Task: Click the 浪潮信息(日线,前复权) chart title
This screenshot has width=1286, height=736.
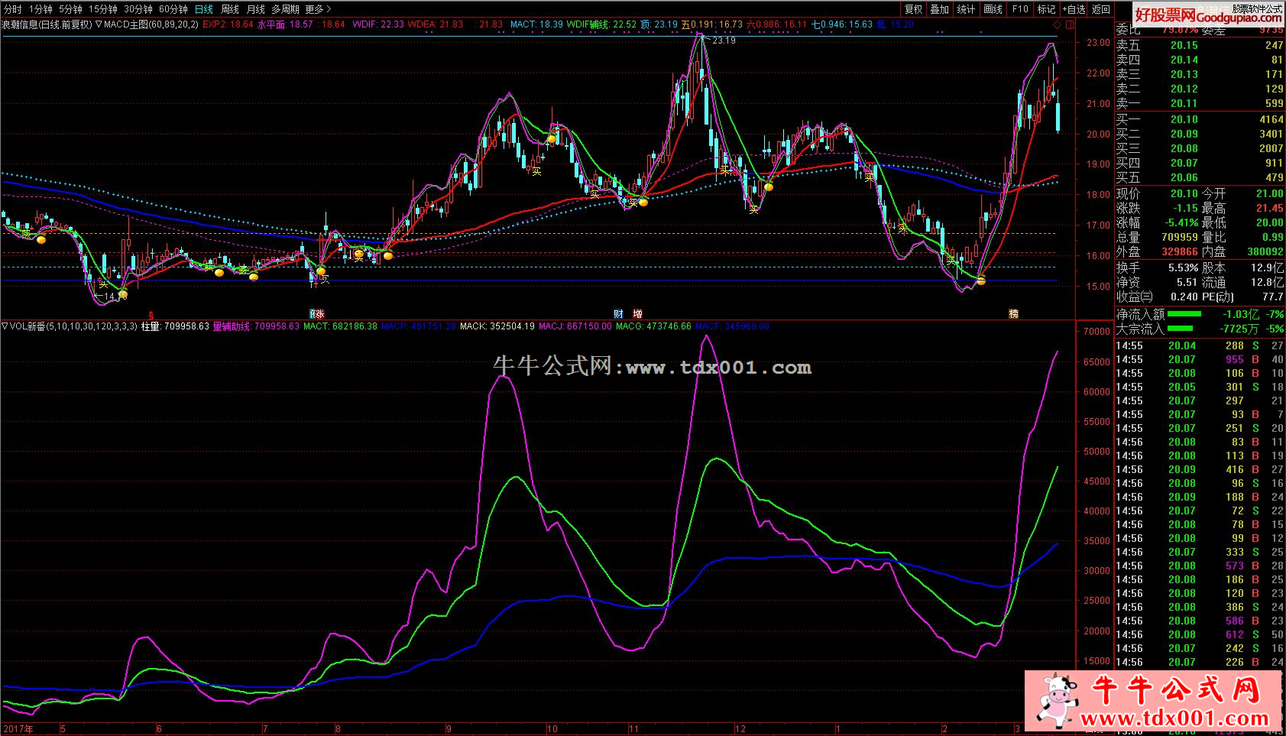Action: pyautogui.click(x=46, y=24)
